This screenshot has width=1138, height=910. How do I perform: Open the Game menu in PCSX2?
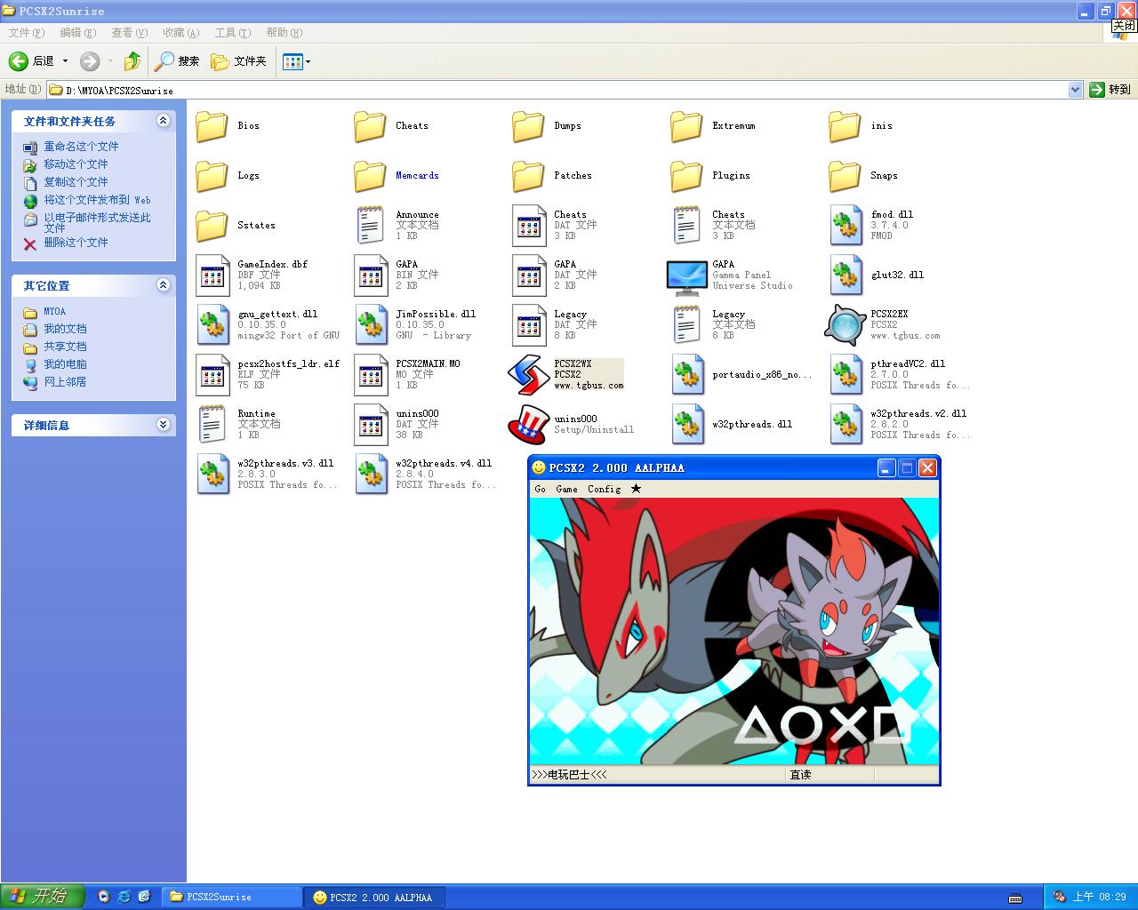(x=566, y=489)
